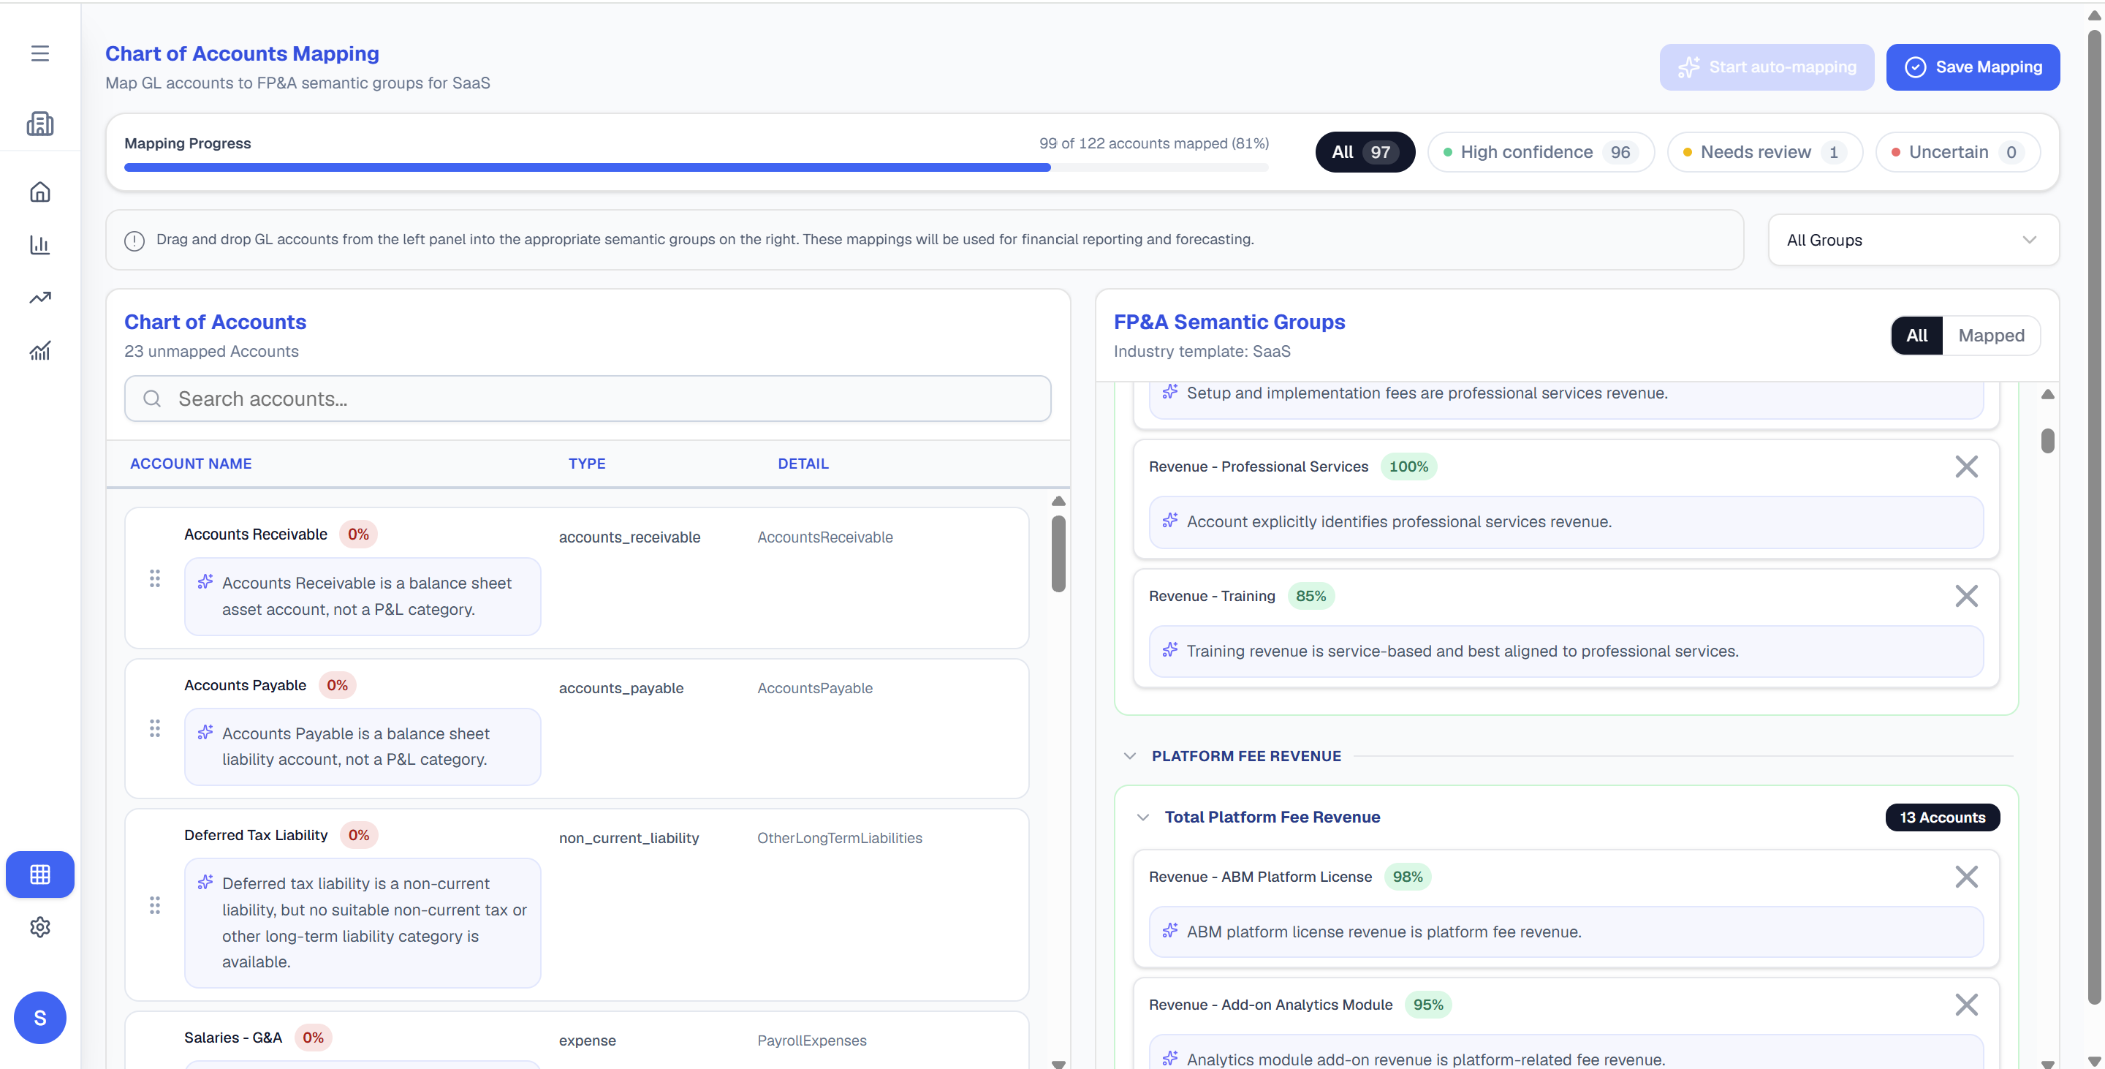
Task: Open the hamburger menu in the sidebar
Action: coord(40,53)
